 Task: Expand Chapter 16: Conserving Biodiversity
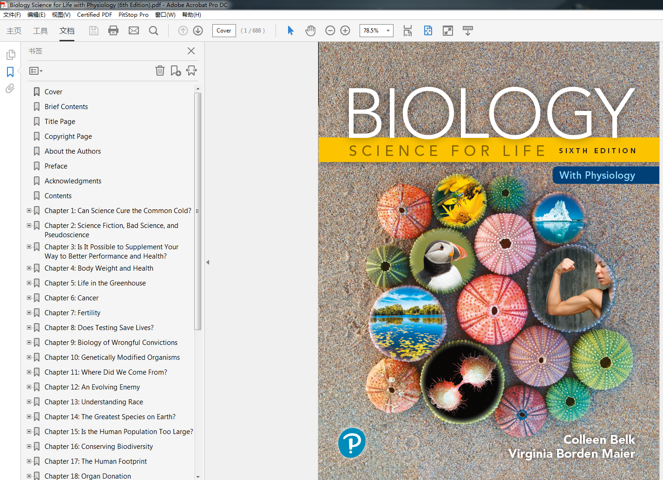point(29,447)
